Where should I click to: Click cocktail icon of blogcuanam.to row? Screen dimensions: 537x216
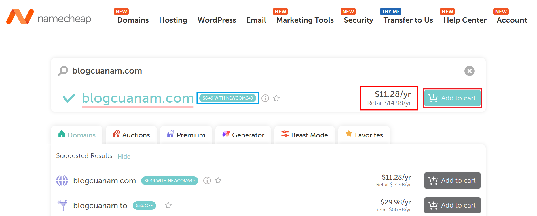62,206
